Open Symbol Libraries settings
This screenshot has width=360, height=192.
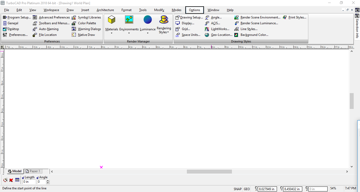86,17
